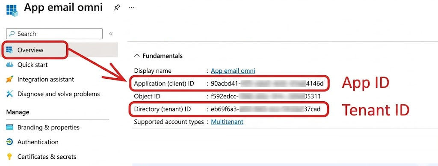438x166 pixels.
Task: Select the Application (client) ID value
Action: (267, 83)
